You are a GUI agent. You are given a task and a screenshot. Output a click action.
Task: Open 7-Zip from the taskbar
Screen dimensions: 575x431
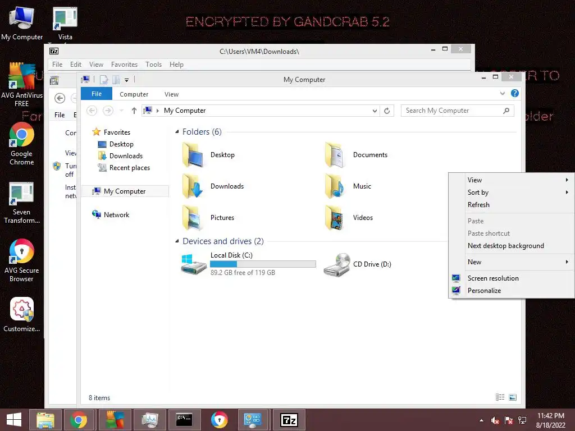coord(289,420)
